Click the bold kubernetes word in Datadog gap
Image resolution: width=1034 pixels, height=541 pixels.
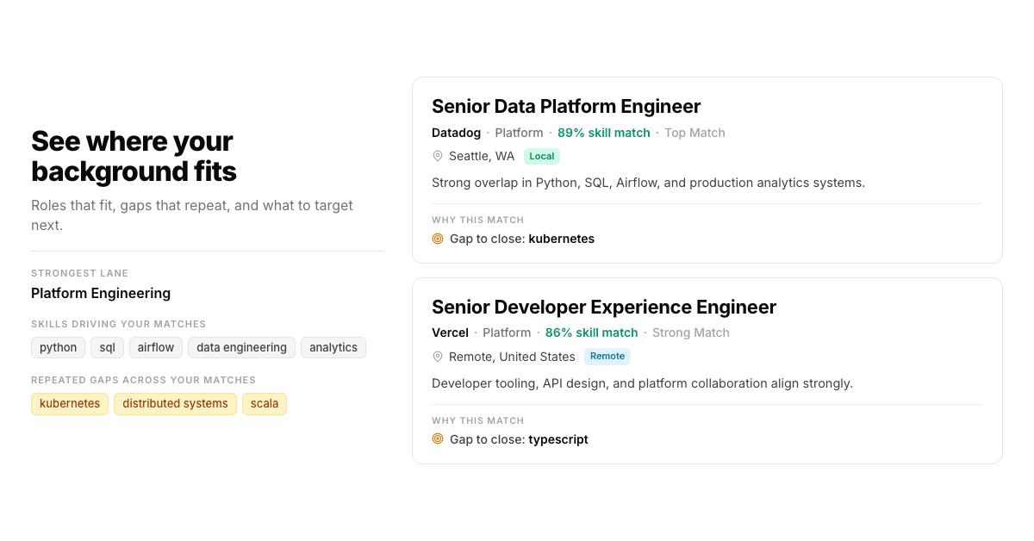[x=561, y=239]
